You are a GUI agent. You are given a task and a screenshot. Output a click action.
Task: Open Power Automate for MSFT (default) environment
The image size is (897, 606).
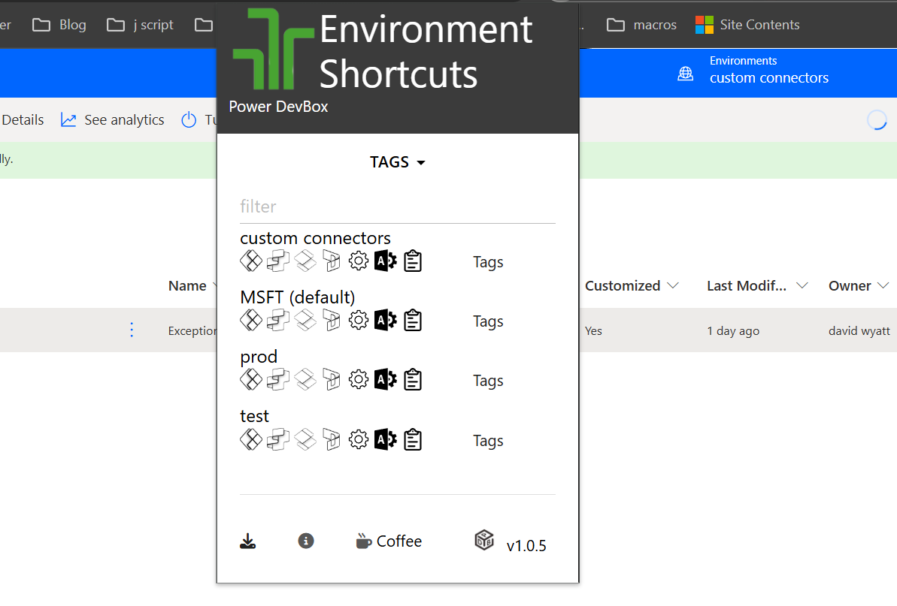(x=278, y=321)
